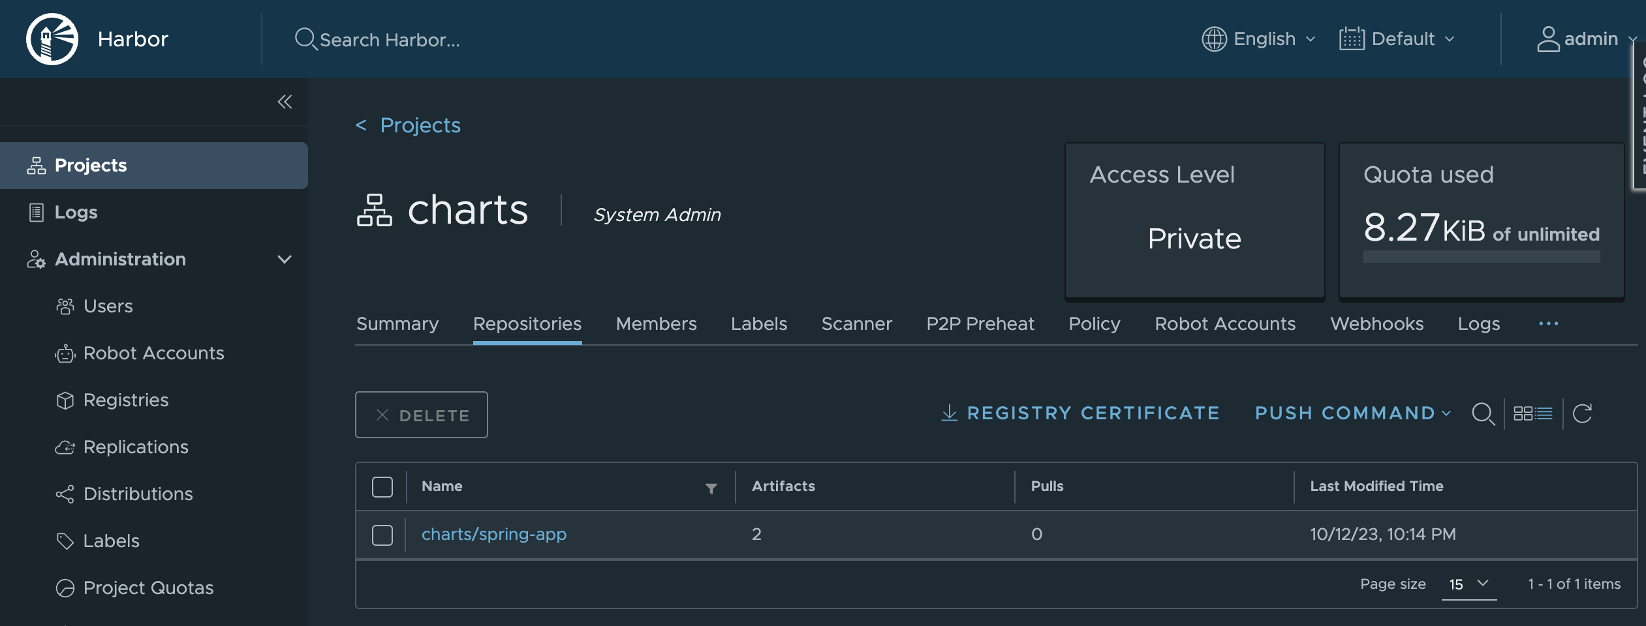
Task: Click the Delete button
Action: pyautogui.click(x=422, y=415)
